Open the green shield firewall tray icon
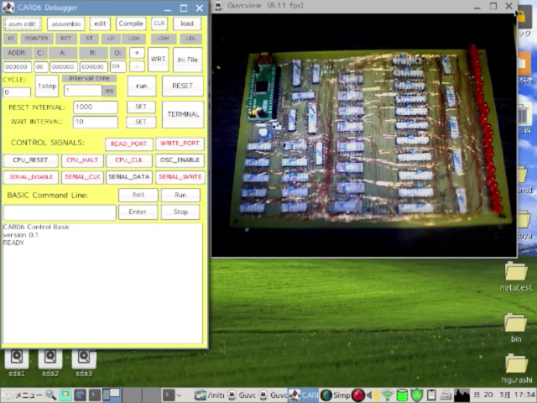 coord(416,395)
